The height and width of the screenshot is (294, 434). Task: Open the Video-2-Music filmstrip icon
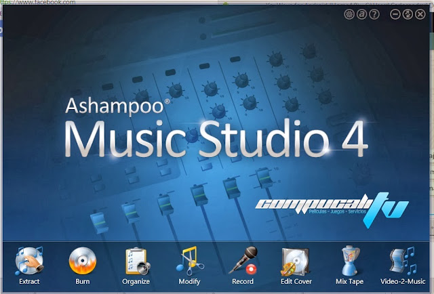click(x=403, y=261)
